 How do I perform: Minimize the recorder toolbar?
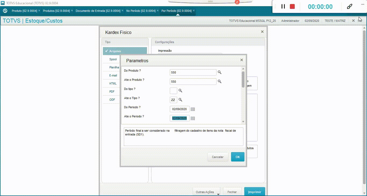362,4
